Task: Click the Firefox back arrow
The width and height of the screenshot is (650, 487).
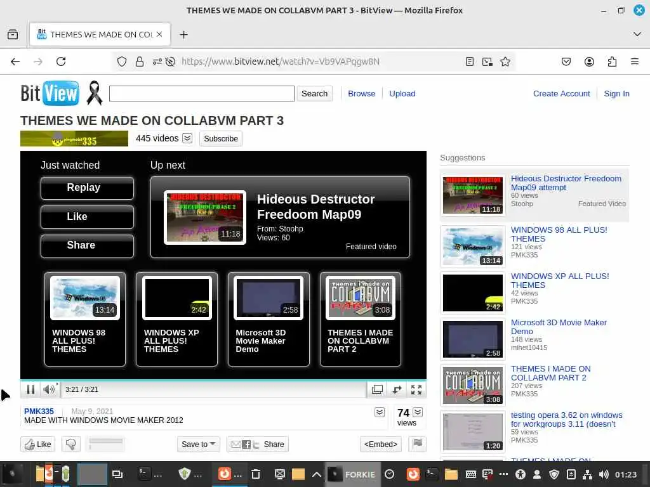Action: pos(15,62)
